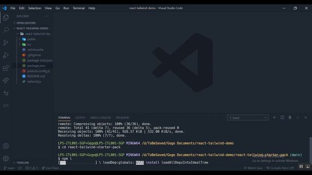Switch to the DEBUG CONSOLE panel tab

(x=100, y=118)
